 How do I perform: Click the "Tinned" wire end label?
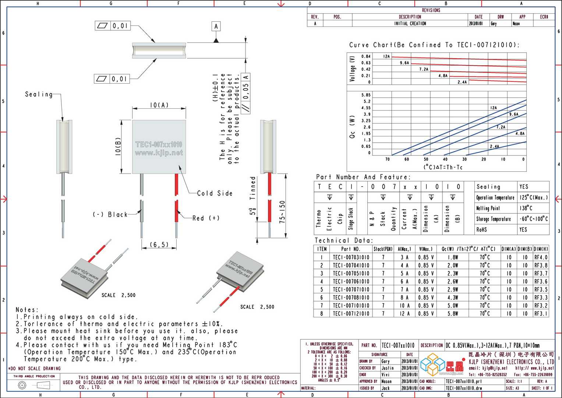[252, 188]
